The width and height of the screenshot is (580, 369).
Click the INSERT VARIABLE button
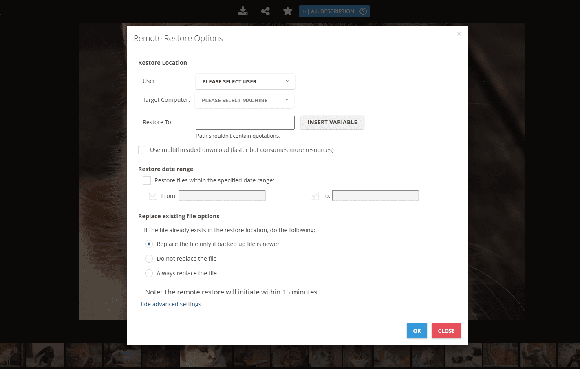(x=332, y=123)
